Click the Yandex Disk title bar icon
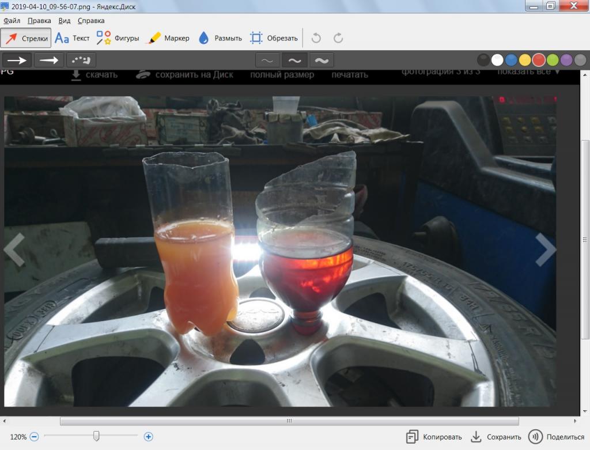 click(x=5, y=6)
